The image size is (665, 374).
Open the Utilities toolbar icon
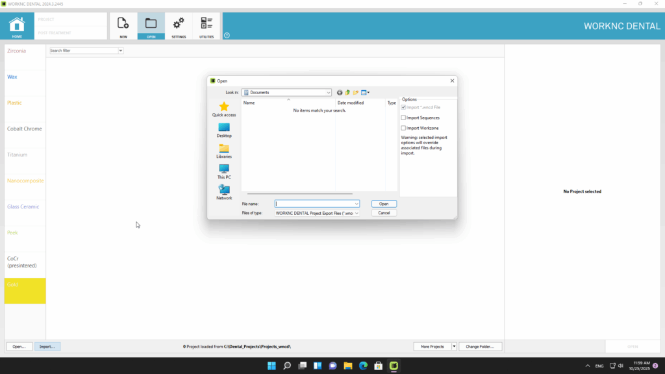point(207,25)
